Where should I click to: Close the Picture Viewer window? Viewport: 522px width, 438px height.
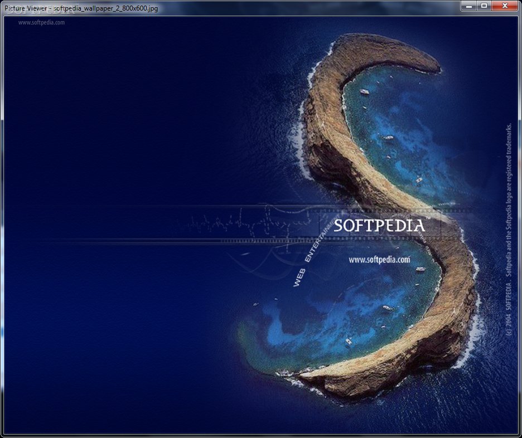point(505,6)
